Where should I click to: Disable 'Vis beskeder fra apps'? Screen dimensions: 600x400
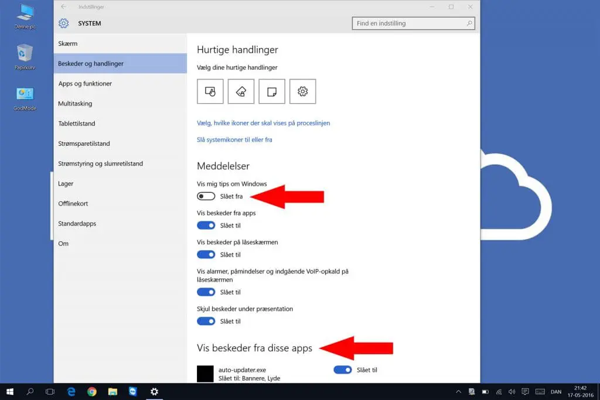[x=206, y=225]
